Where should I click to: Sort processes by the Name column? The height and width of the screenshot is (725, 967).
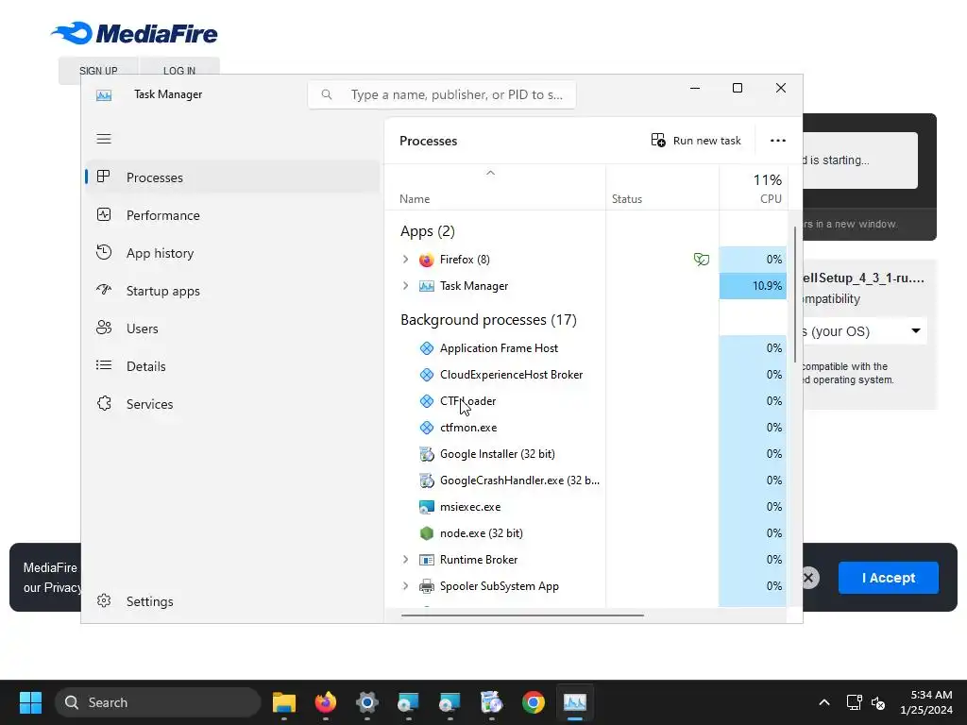[x=495, y=188]
